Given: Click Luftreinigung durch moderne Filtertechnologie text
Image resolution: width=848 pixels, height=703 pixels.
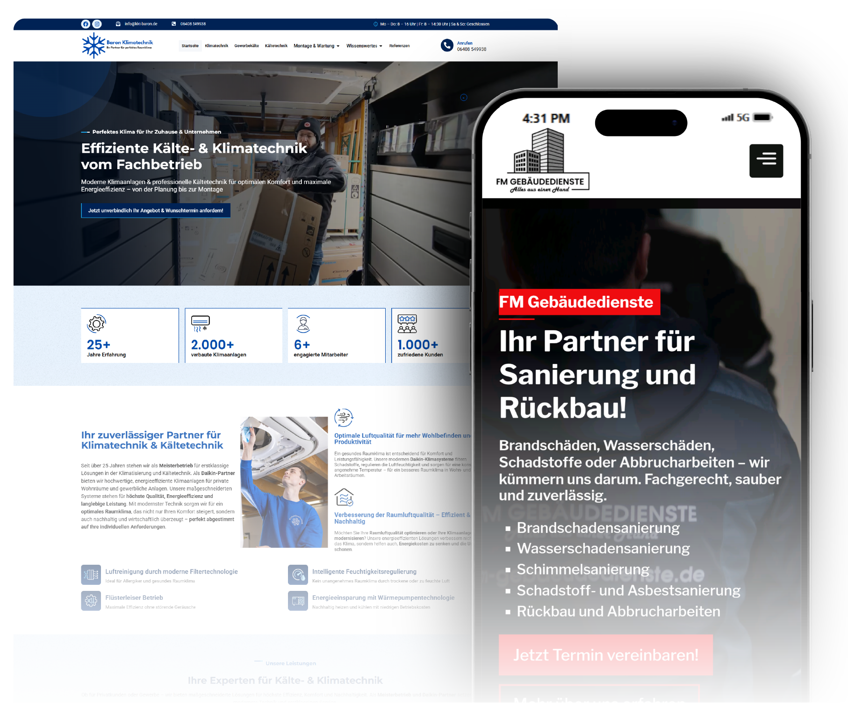Looking at the screenshot, I should 172,572.
